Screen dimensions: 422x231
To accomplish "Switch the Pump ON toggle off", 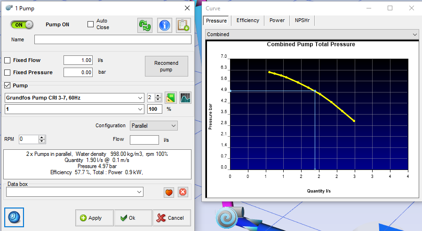I will (22, 24).
